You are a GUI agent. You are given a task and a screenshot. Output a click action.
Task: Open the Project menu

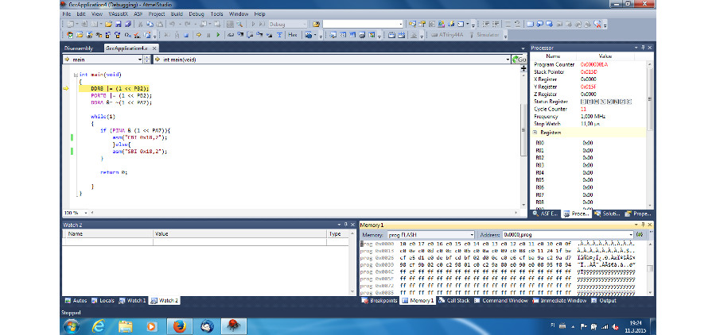tap(157, 14)
